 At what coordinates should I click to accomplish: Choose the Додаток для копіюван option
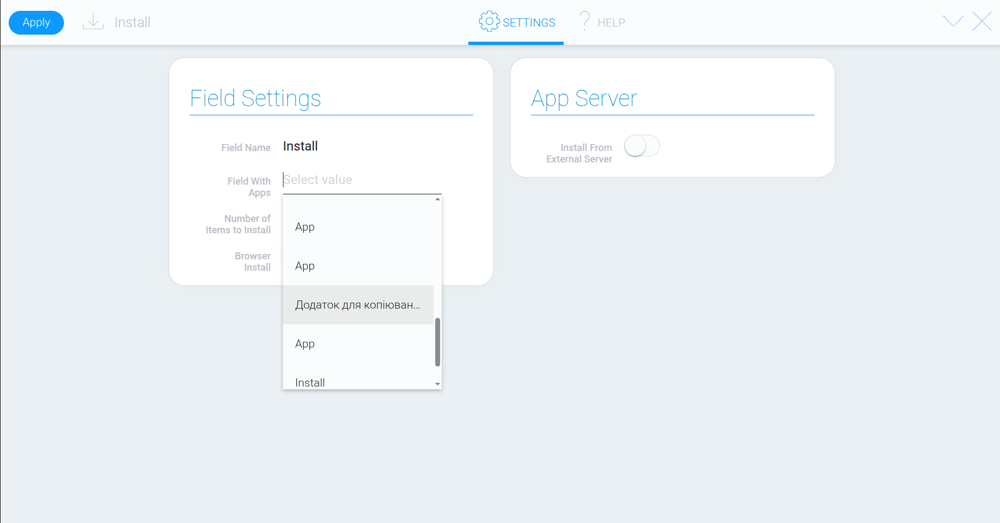coord(358,305)
